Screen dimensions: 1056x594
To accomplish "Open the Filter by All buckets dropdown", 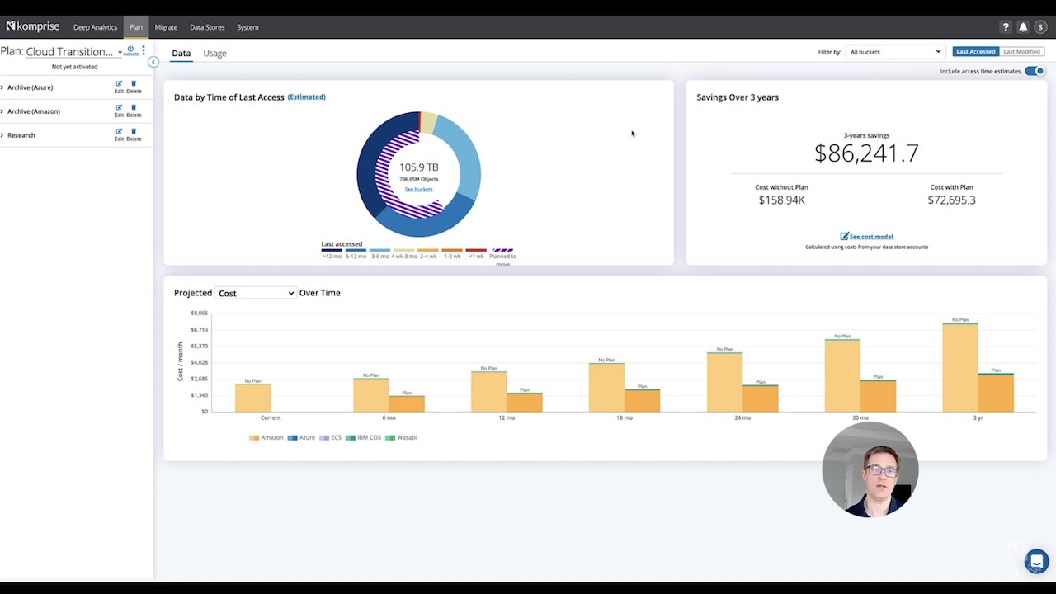I will (x=895, y=51).
